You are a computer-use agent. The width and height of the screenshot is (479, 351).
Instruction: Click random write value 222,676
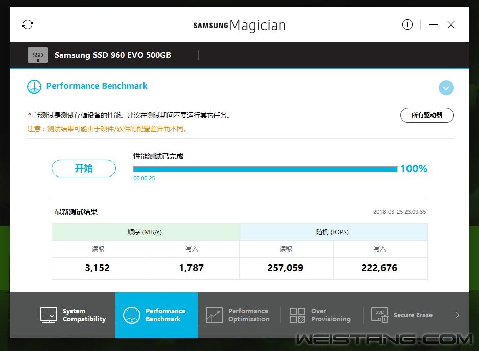coord(379,268)
